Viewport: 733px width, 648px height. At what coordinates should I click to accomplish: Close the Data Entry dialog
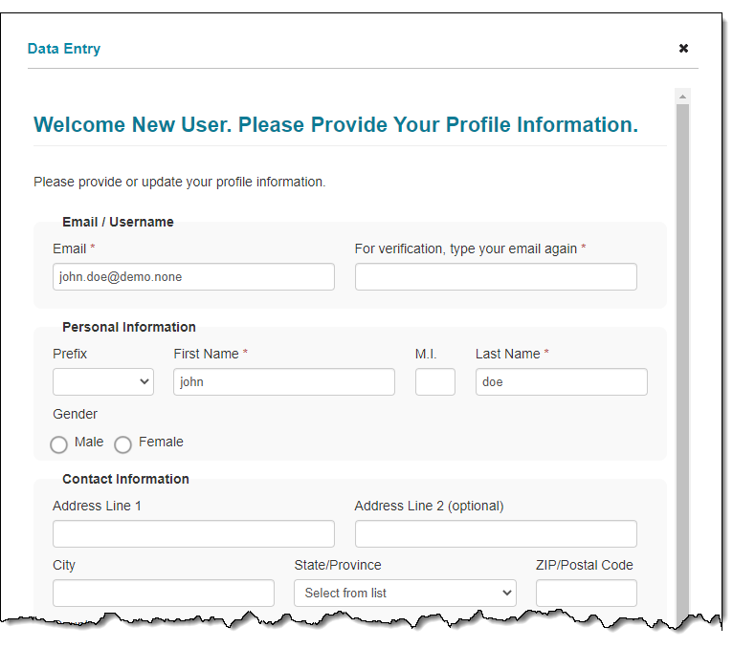tap(683, 49)
